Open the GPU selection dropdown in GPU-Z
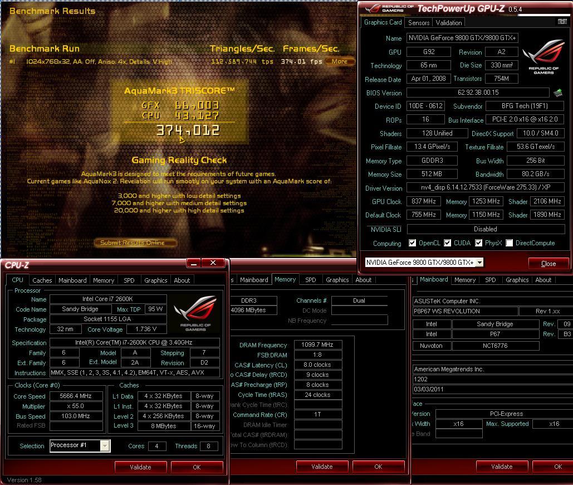This screenshot has width=573, height=485. (x=479, y=262)
